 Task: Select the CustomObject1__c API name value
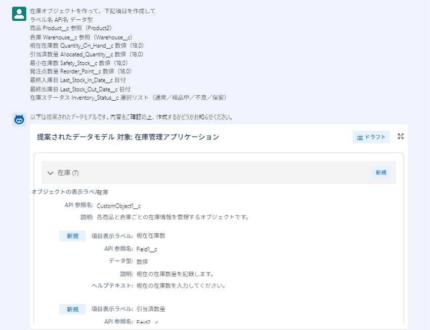pos(118,205)
